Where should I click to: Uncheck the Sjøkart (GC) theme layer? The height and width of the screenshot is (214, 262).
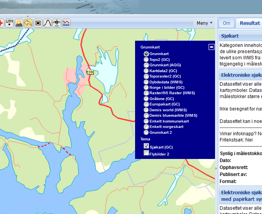(146, 147)
